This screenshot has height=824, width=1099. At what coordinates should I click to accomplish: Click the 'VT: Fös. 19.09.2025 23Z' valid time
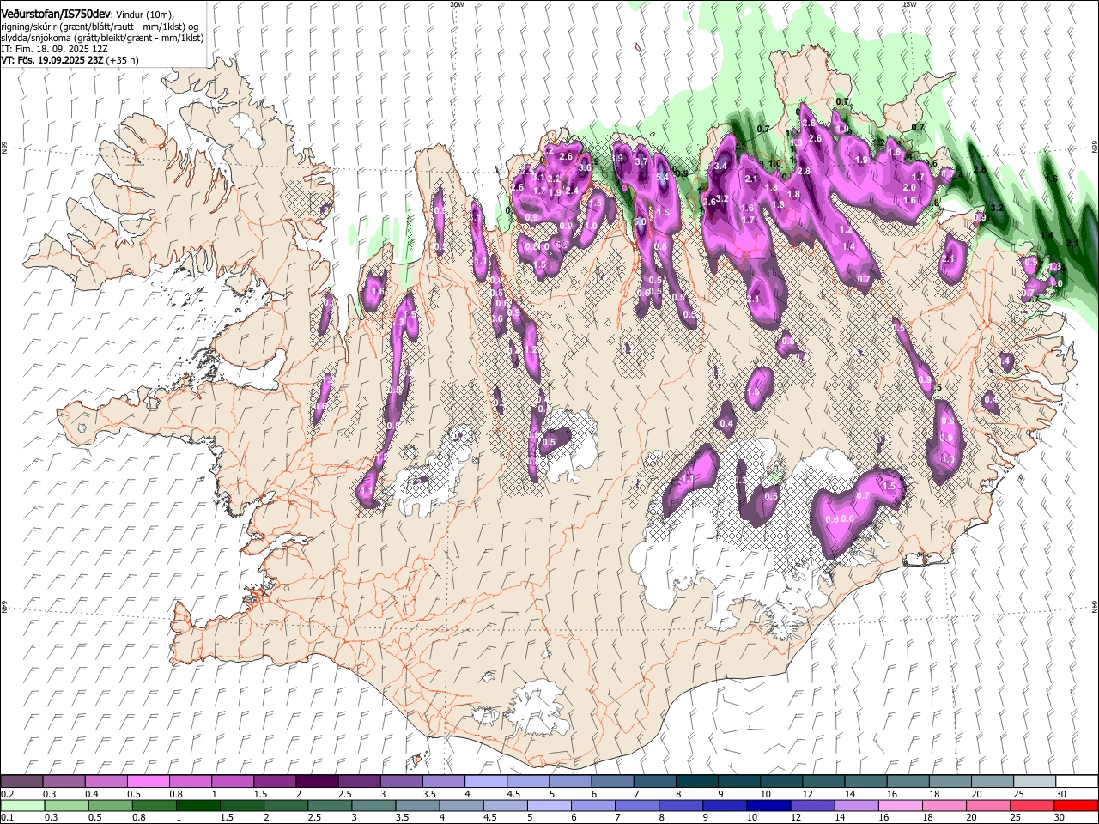click(x=52, y=60)
